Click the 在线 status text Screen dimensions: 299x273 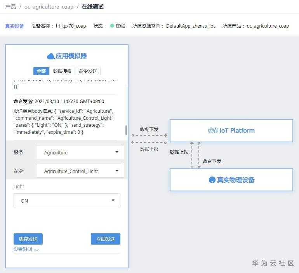pyautogui.click(x=120, y=26)
